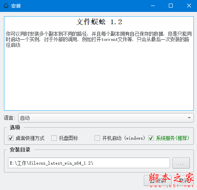
Task: Click the install directory path field
Action: pyautogui.click(x=89, y=163)
